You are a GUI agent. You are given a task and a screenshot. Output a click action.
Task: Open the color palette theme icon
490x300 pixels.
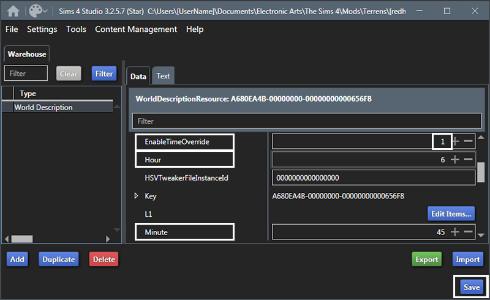point(37,11)
